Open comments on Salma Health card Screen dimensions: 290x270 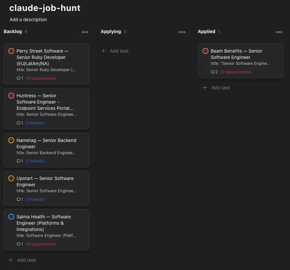[20, 244]
